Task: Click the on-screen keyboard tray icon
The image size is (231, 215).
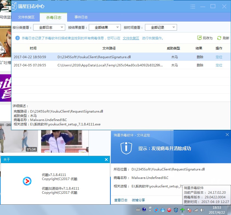Action: click(x=138, y=210)
